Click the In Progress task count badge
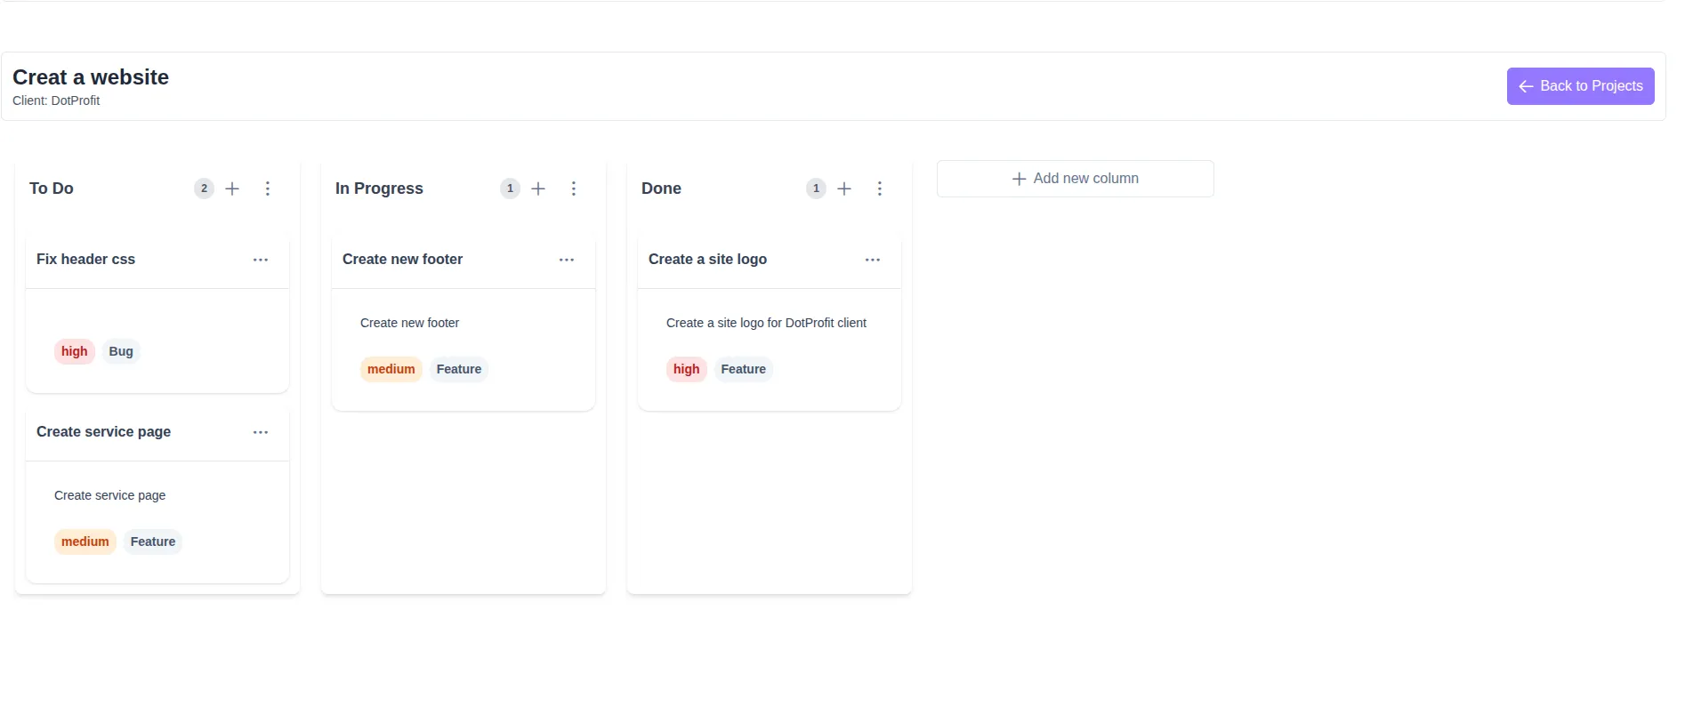1685x722 pixels. pyautogui.click(x=510, y=189)
